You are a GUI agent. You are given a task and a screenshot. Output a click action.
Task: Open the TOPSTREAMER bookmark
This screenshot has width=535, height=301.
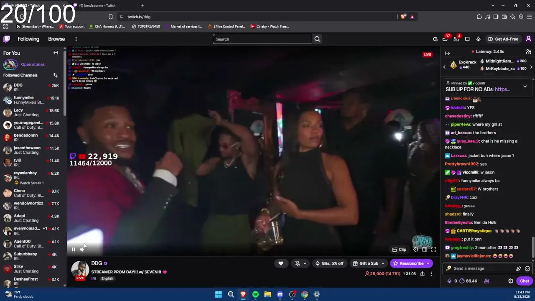[x=146, y=26]
